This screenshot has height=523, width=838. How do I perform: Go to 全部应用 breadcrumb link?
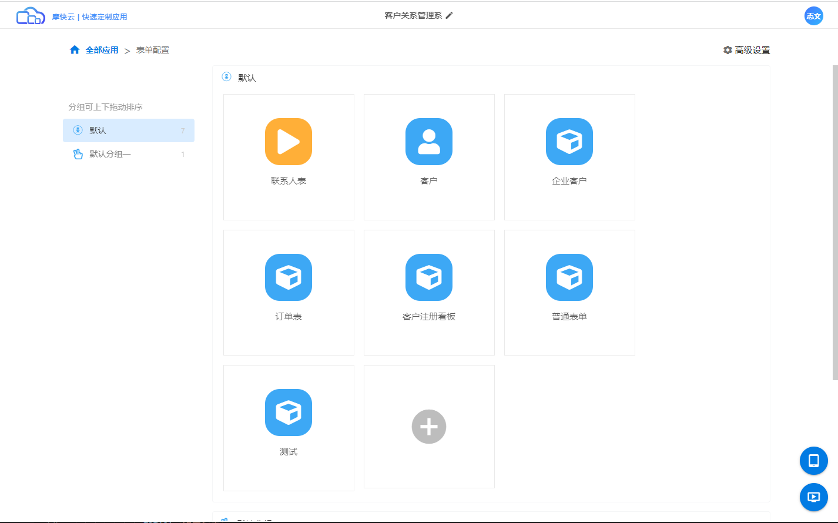pos(102,50)
